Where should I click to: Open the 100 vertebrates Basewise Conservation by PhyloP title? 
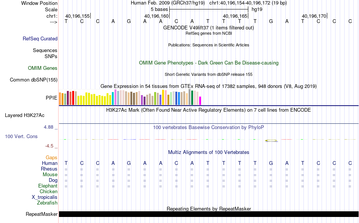209,128
